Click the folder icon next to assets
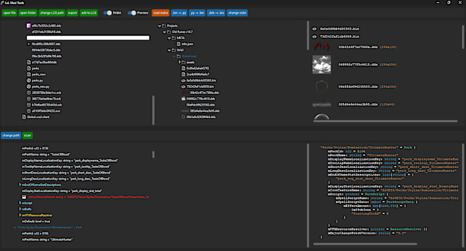 pos(184,62)
